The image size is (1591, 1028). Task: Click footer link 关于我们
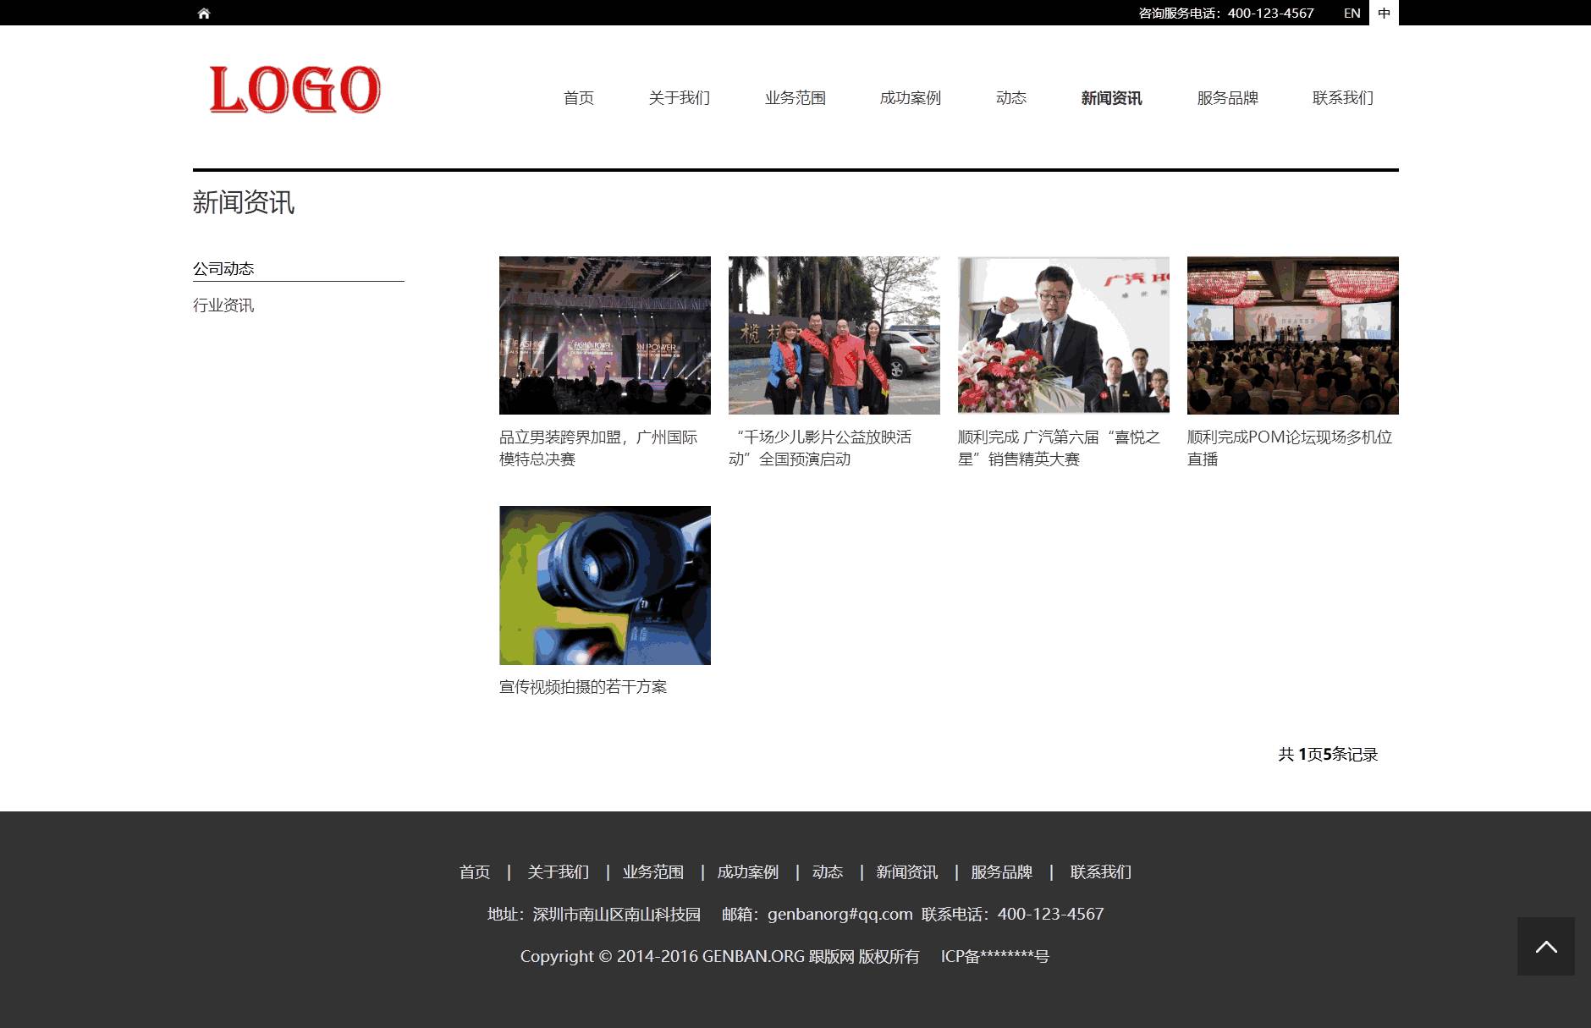[x=559, y=872]
